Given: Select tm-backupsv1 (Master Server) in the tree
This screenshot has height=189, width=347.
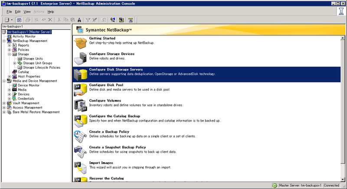Looking at the screenshot, I should (x=29, y=32).
